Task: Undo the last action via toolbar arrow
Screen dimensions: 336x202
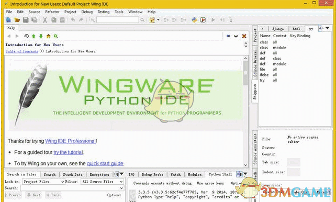Action: [x=73, y=20]
